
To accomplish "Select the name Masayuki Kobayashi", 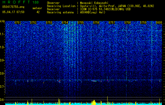I will click(x=94, y=3).
